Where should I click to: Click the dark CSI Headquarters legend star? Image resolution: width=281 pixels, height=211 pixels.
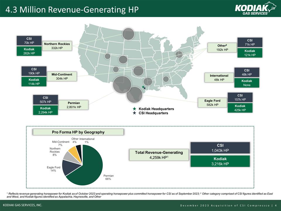(134, 113)
